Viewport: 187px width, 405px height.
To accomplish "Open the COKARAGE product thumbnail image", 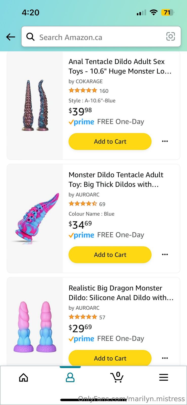I will click(x=35, y=105).
